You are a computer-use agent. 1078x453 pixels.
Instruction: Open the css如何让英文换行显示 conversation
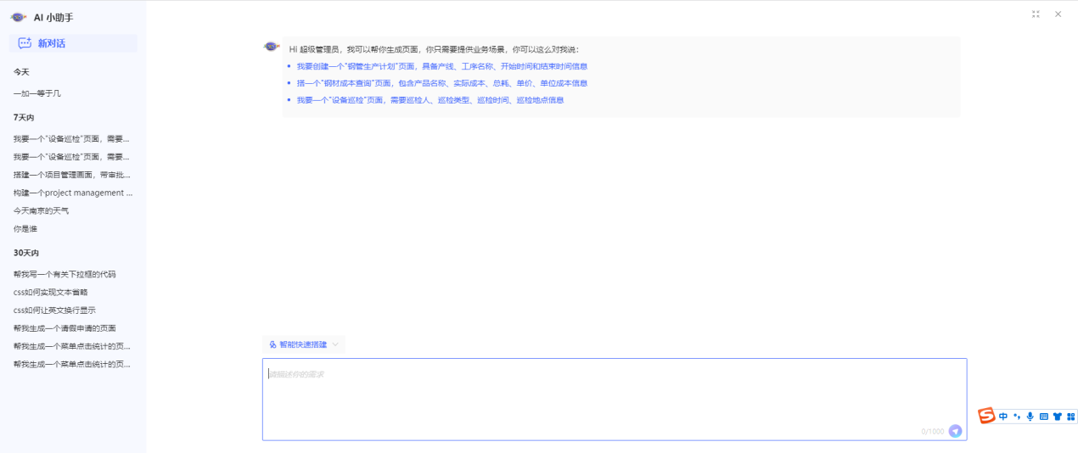click(x=54, y=310)
